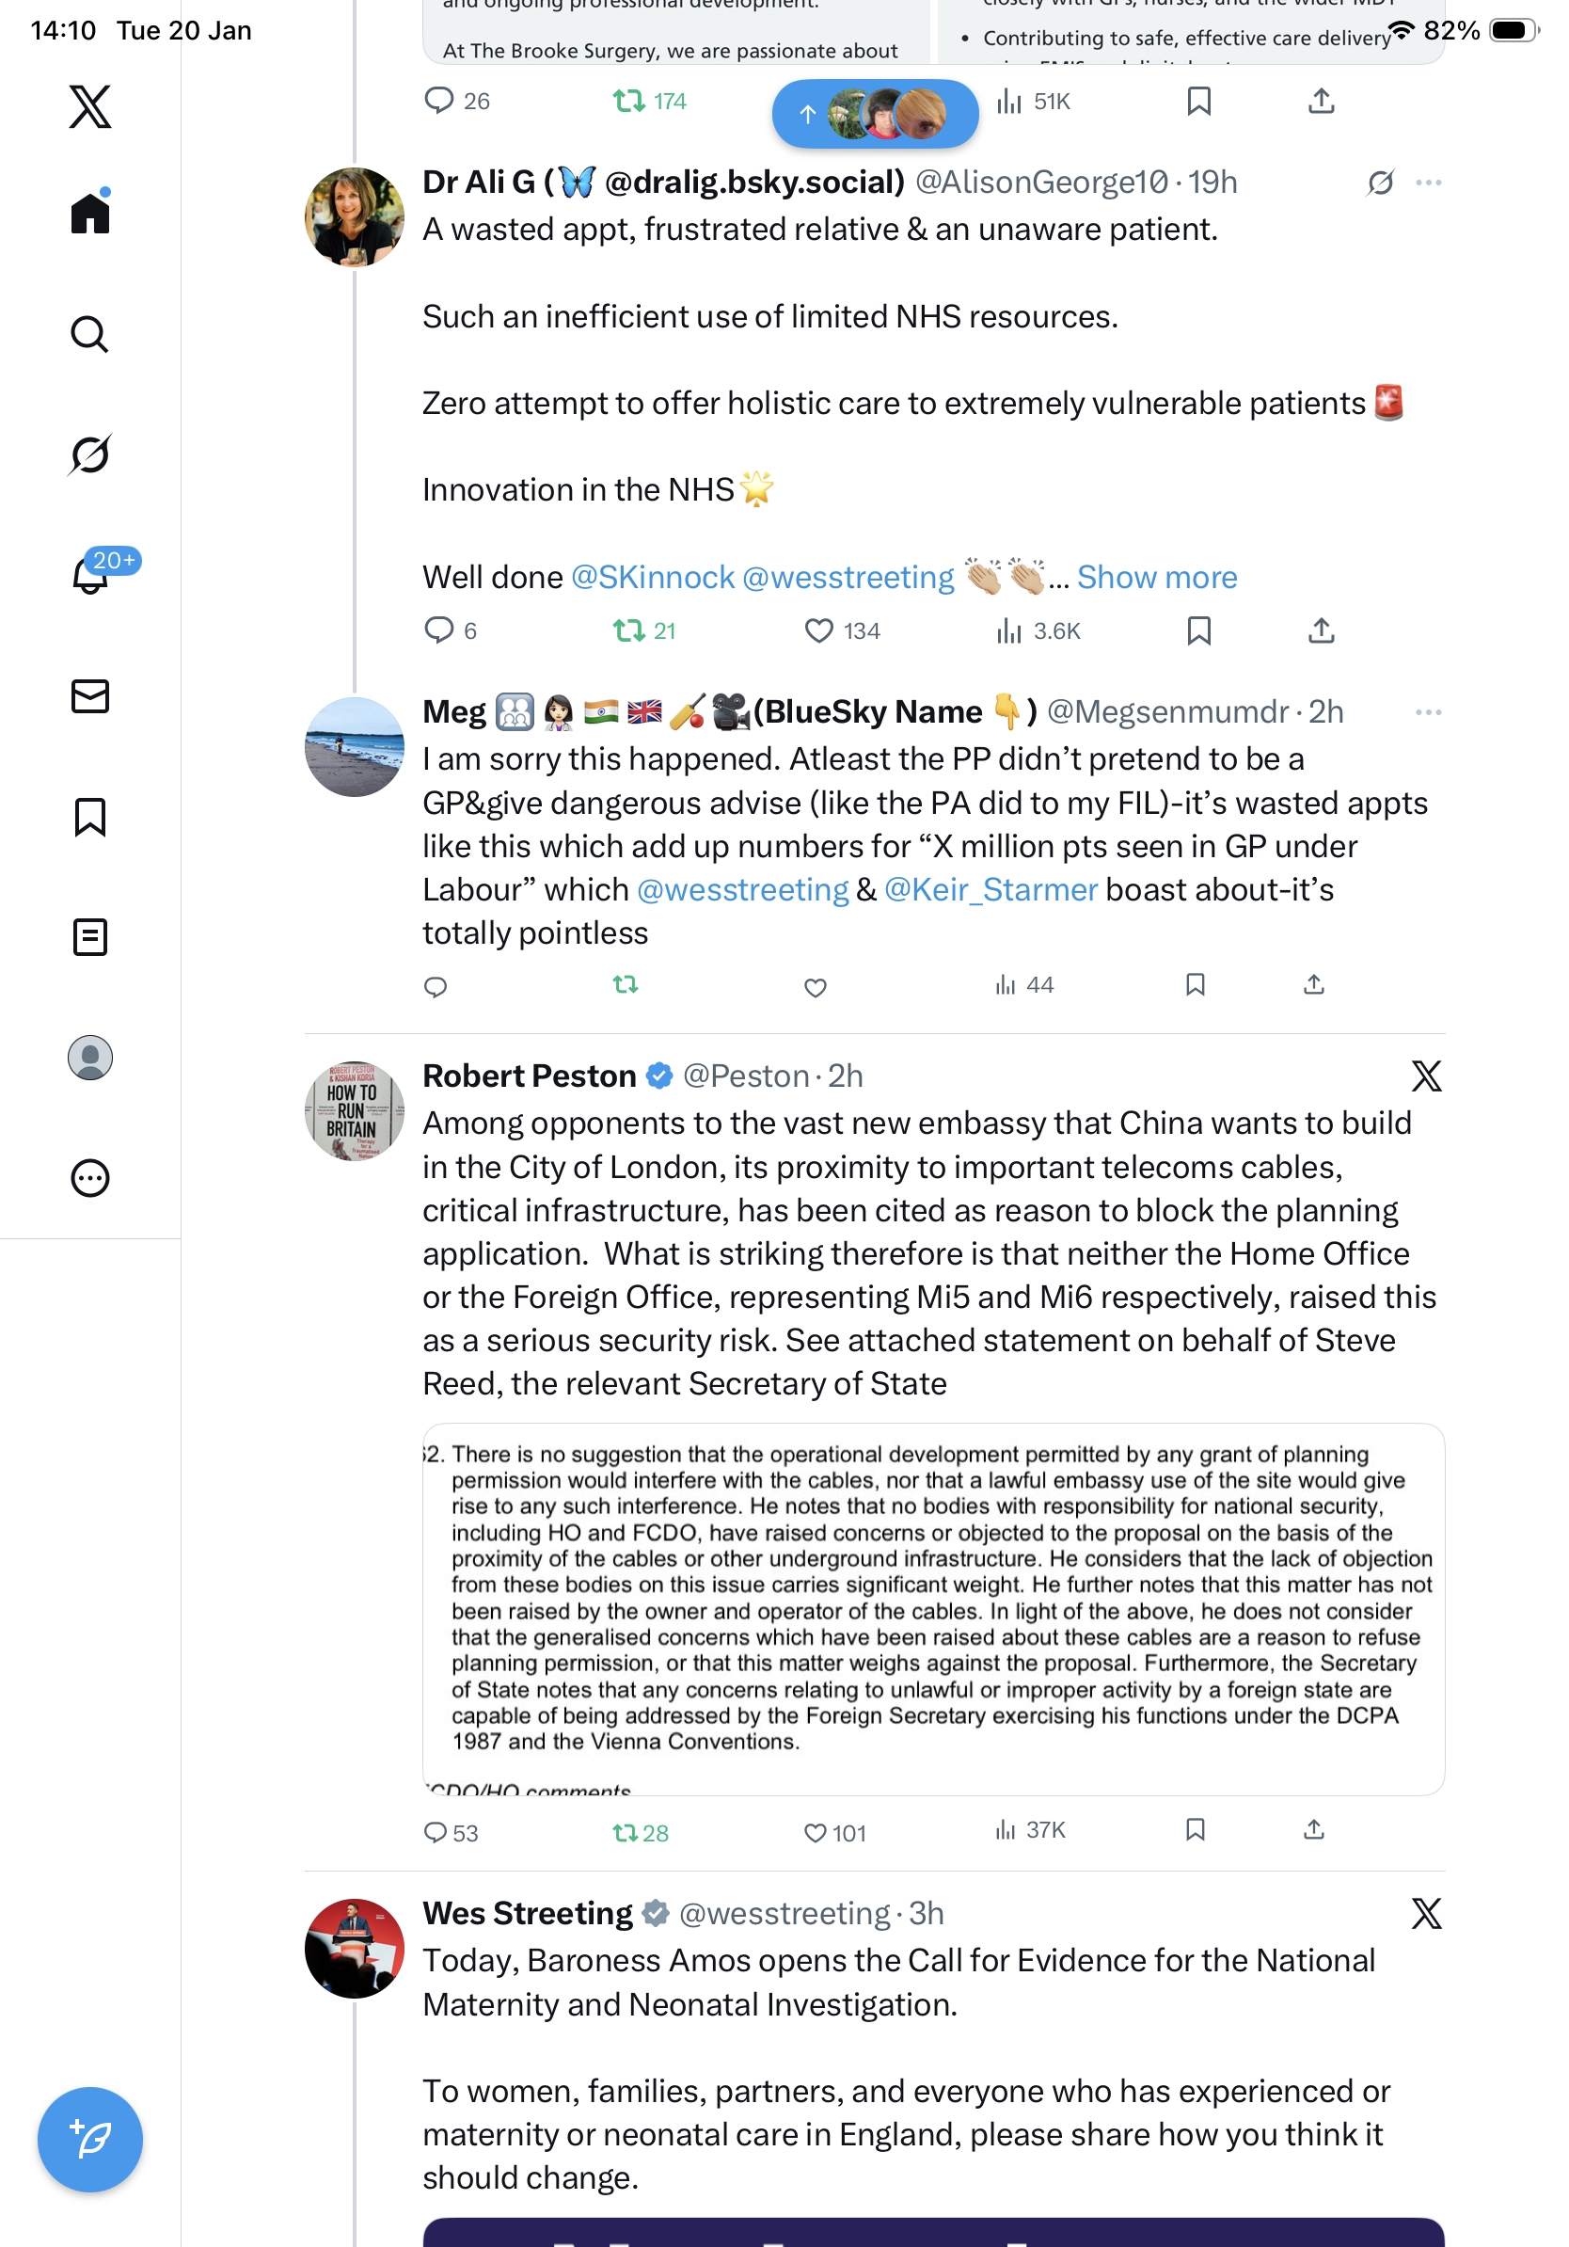This screenshot has height=2247, width=1569.
Task: Go to the Home feed
Action: coord(90,214)
